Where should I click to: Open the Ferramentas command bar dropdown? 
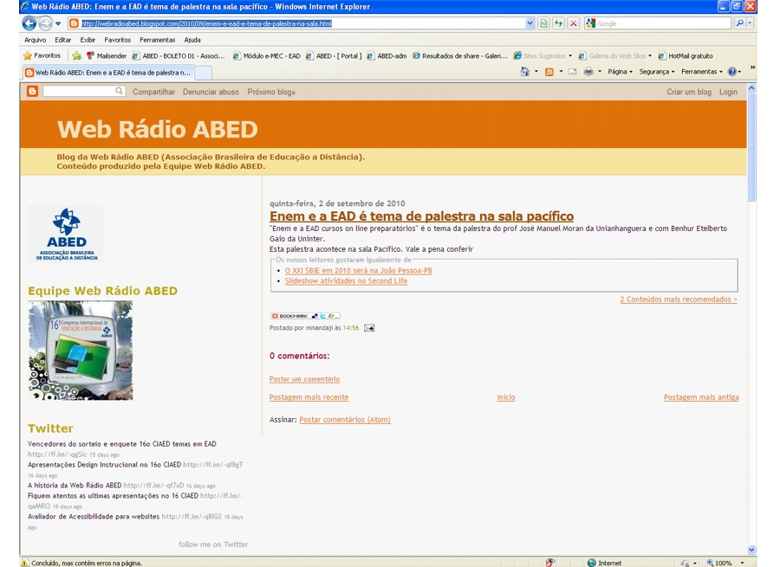click(x=702, y=72)
